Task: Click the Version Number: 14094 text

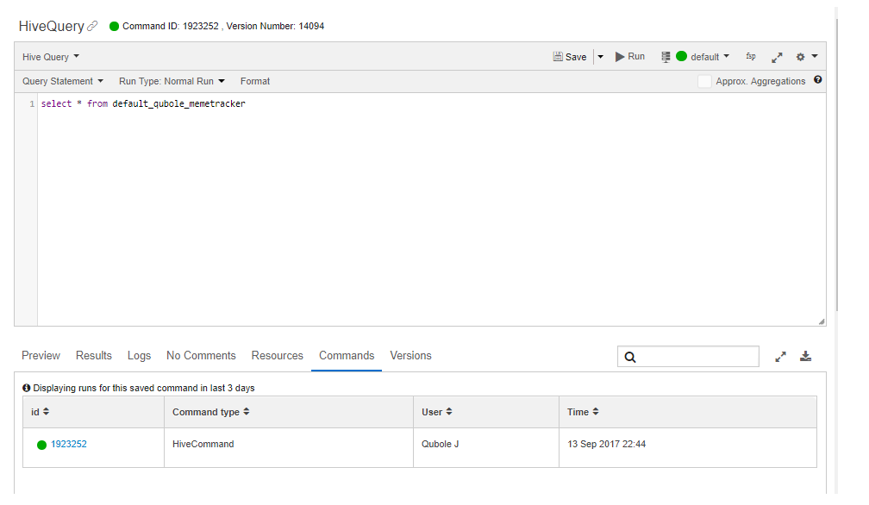Action: point(276,26)
